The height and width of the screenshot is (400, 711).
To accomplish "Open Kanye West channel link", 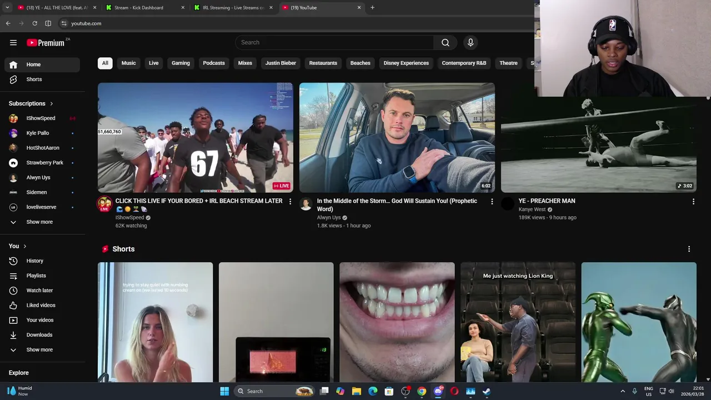I will click(532, 209).
